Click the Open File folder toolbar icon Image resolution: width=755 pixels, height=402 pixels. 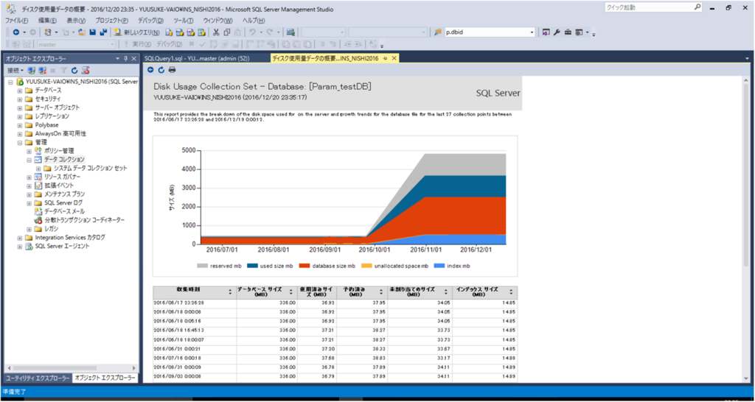(82, 32)
